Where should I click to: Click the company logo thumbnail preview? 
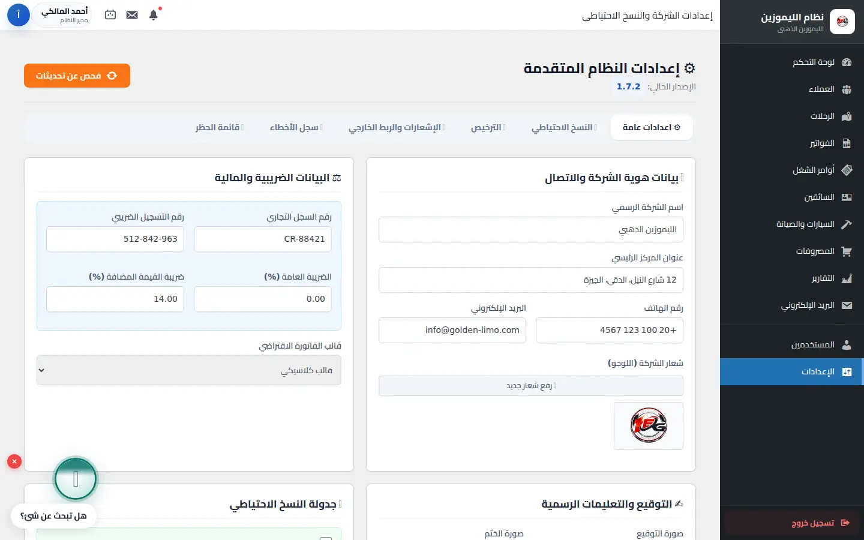tap(649, 426)
